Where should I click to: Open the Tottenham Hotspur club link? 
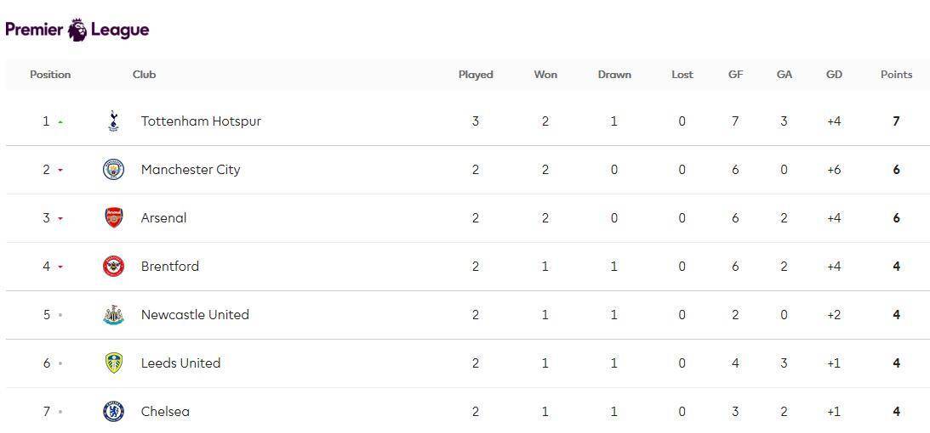tap(201, 121)
